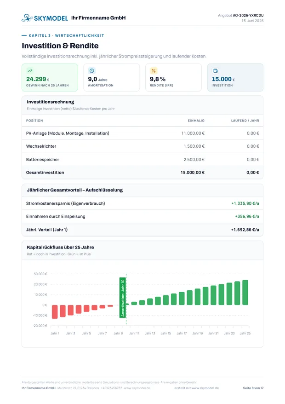Click the Seite 8 von 17 page indicator
The image size is (285, 404).
253,388
